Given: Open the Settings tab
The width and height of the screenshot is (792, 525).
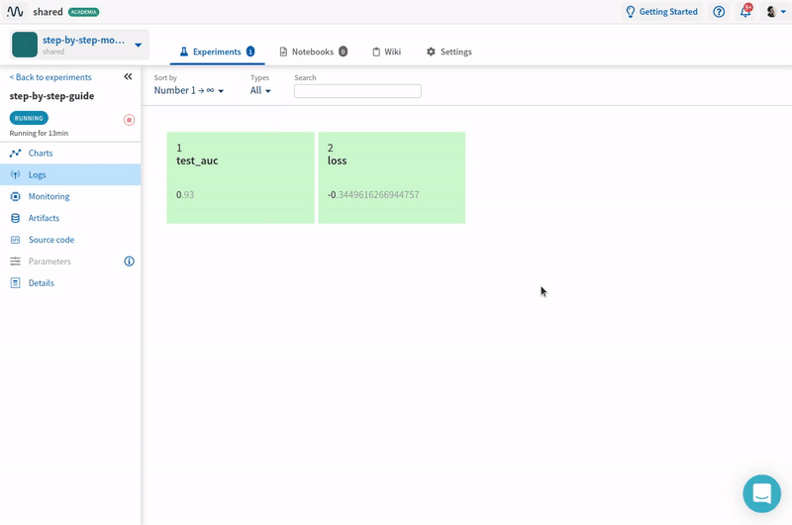Looking at the screenshot, I should [449, 52].
